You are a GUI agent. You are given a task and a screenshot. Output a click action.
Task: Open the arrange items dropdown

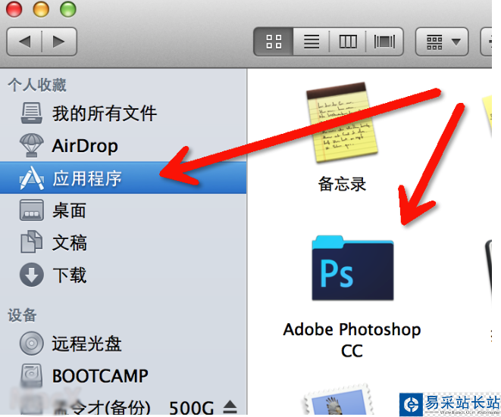[x=442, y=42]
